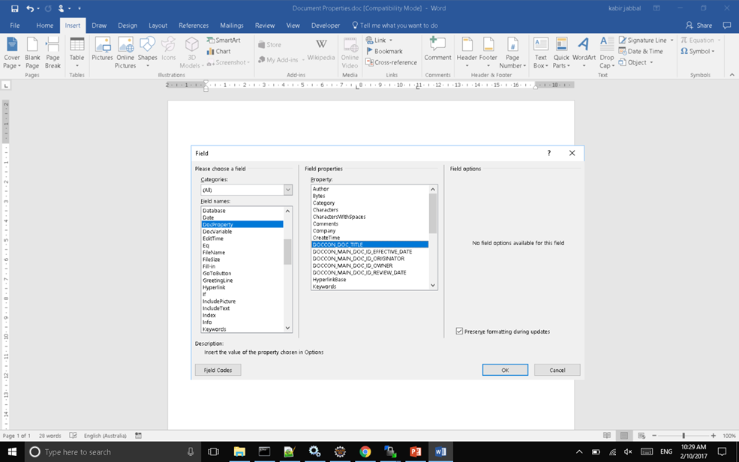Click Tell me what you want to do
Screen dimensions: 739x462
point(395,25)
